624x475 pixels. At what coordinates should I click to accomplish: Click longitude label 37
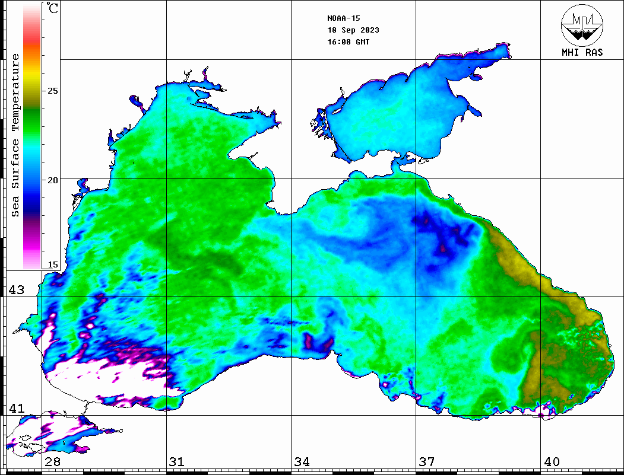click(x=427, y=462)
